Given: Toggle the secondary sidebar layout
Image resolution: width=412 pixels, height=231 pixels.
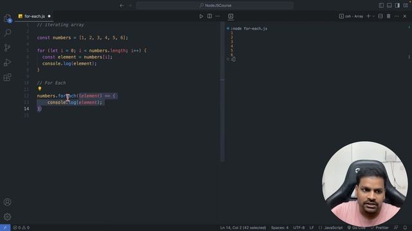Looking at the screenshot, I should pos(397,5).
